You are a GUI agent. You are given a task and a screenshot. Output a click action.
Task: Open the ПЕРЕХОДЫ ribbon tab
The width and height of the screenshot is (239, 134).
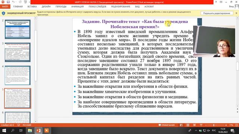[x=61, y=7]
